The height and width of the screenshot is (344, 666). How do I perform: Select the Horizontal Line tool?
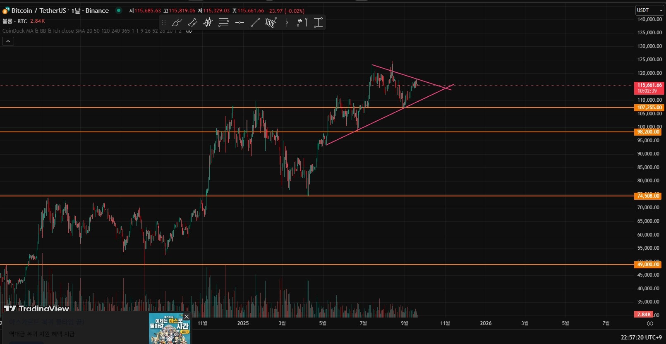click(240, 23)
